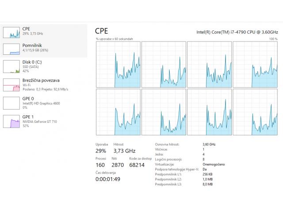This screenshot has height=212, width=283.
Task: Select the purple GPE 1 graph thumbnail
Action: tap(11, 121)
